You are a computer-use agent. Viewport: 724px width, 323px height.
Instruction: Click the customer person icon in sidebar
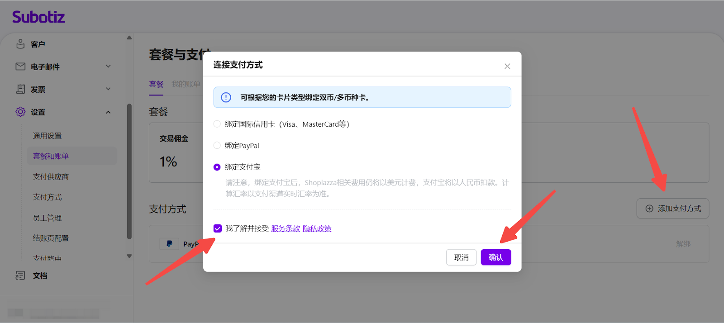point(20,44)
